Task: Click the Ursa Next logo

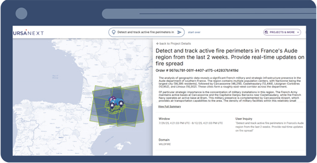Action: tap(28, 33)
